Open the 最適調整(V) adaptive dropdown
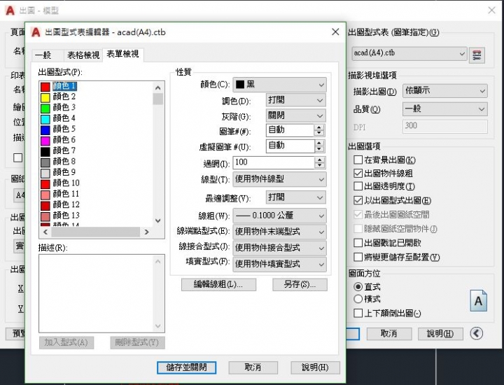 (295, 197)
